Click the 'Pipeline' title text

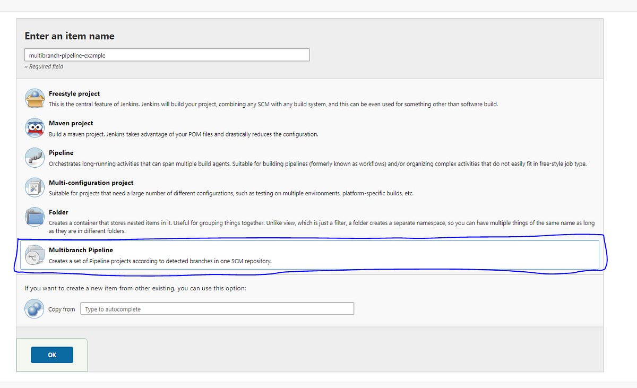[61, 153]
